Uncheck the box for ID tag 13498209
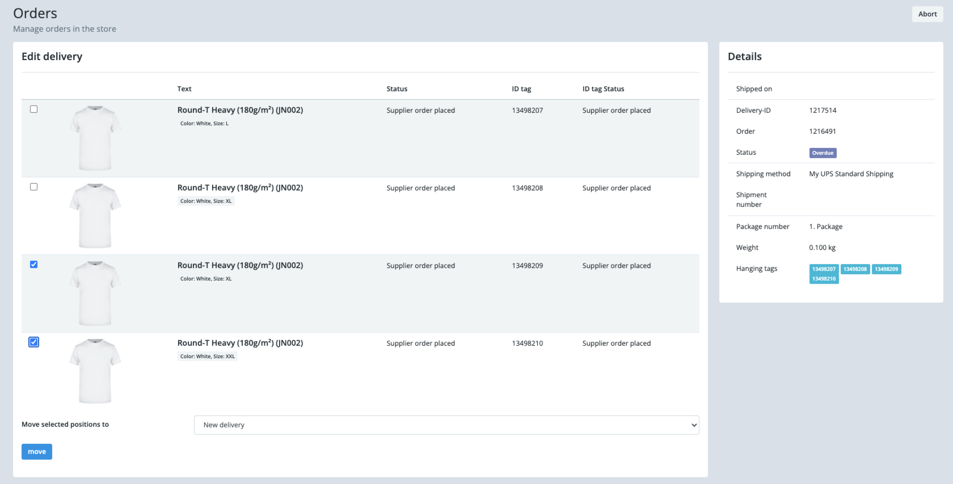This screenshot has height=484, width=953. click(x=34, y=264)
